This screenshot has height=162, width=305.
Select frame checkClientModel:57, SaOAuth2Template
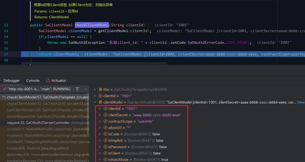point(45,97)
